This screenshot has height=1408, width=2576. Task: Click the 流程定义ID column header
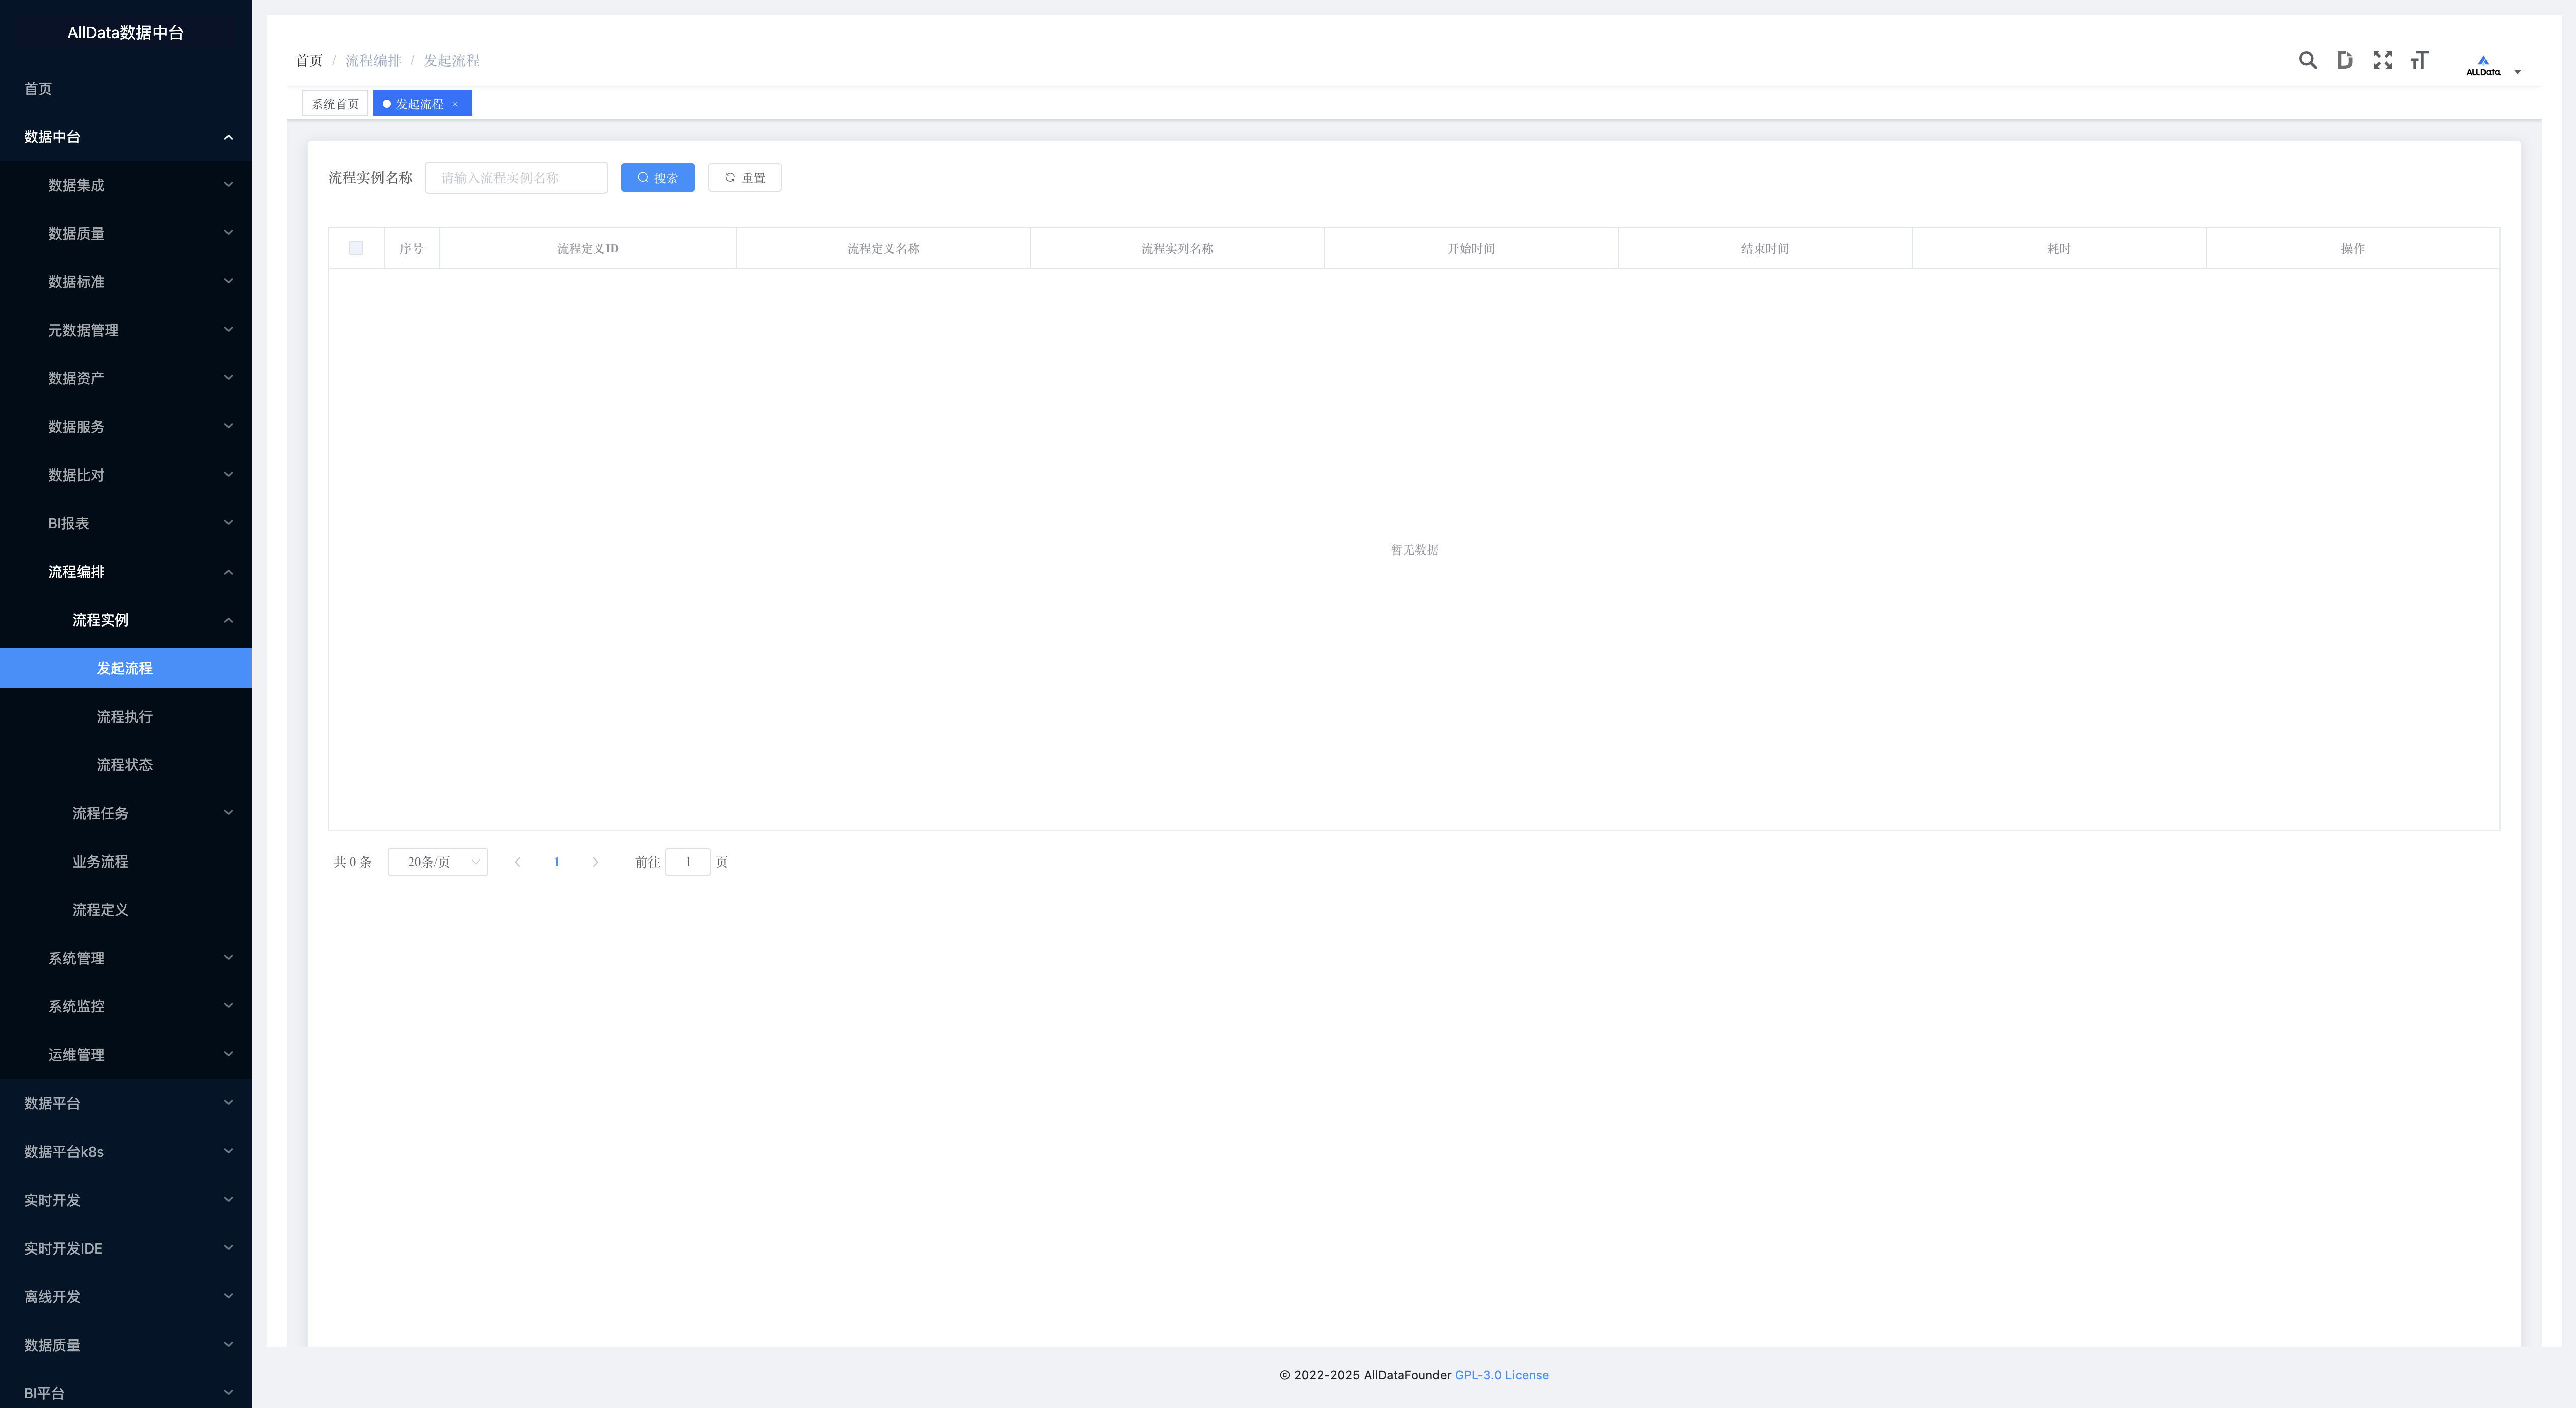pyautogui.click(x=588, y=248)
